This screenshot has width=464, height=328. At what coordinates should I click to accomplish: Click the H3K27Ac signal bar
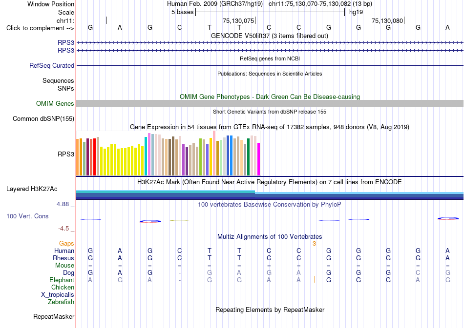270,195
